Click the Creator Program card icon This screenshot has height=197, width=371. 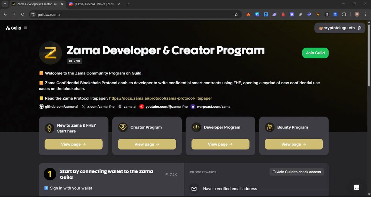[x=123, y=127]
